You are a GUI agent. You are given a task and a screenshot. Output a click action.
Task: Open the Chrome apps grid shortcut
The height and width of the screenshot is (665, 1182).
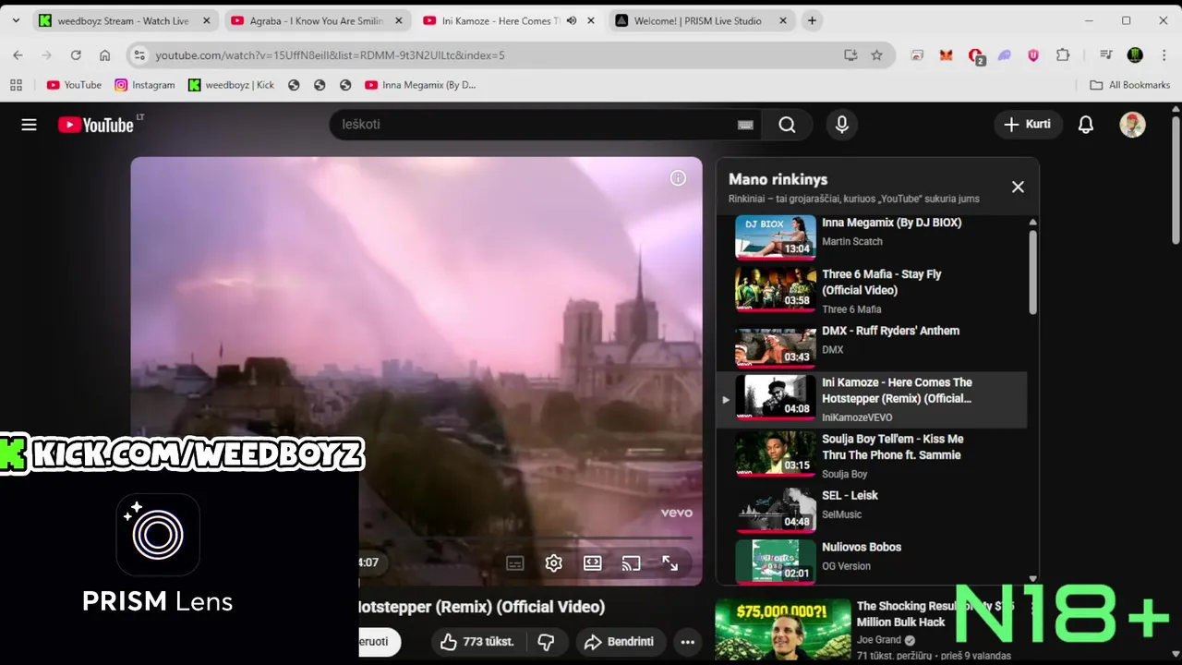point(16,85)
